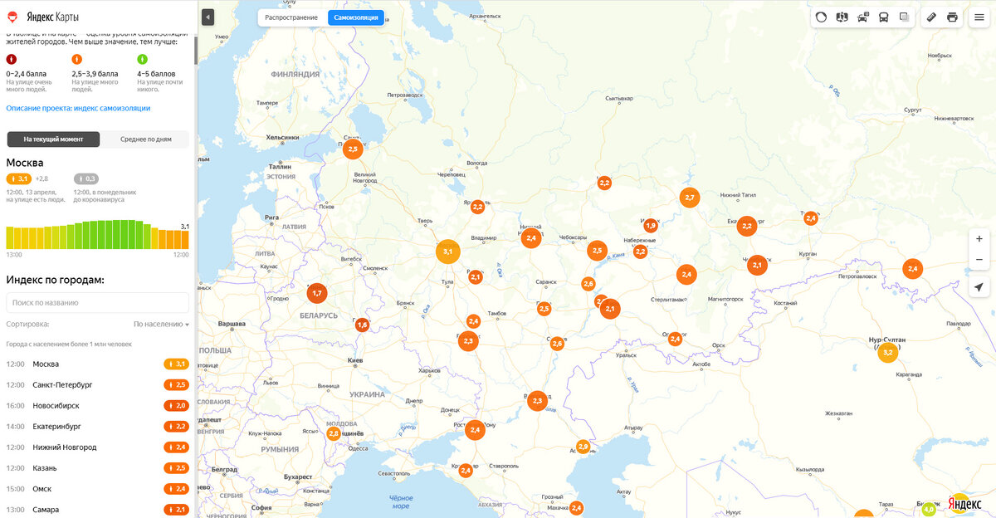Select the Minsk 1,7 marker
This screenshot has height=518, width=996.
(317, 293)
